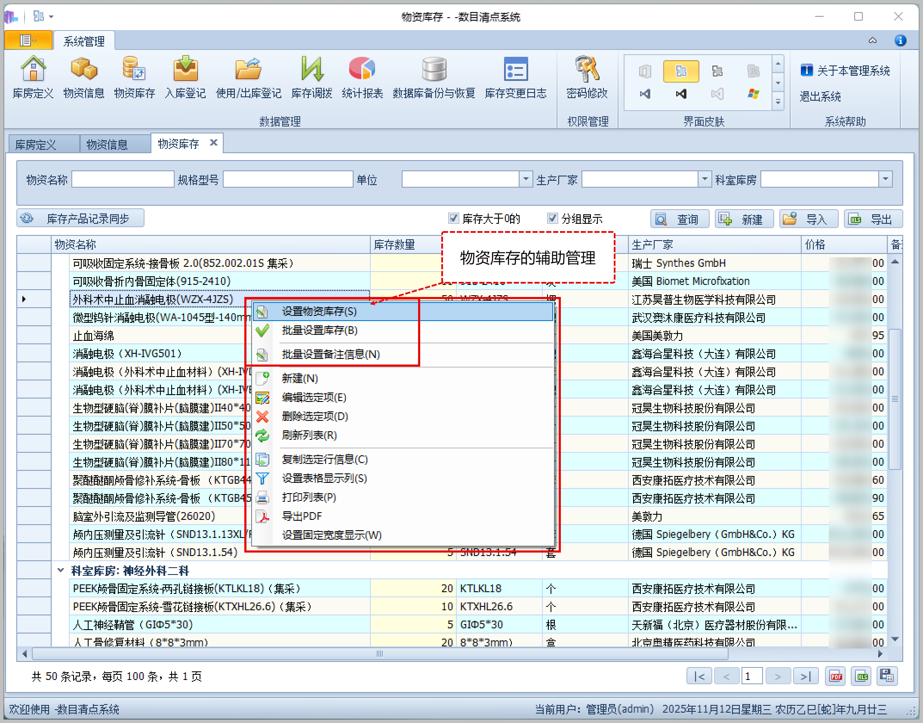Select the highlighted office skin swatch
This screenshot has height=723, width=923.
(681, 71)
